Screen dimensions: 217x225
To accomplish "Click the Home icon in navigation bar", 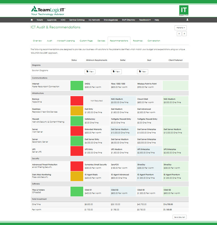I will click(32, 20).
